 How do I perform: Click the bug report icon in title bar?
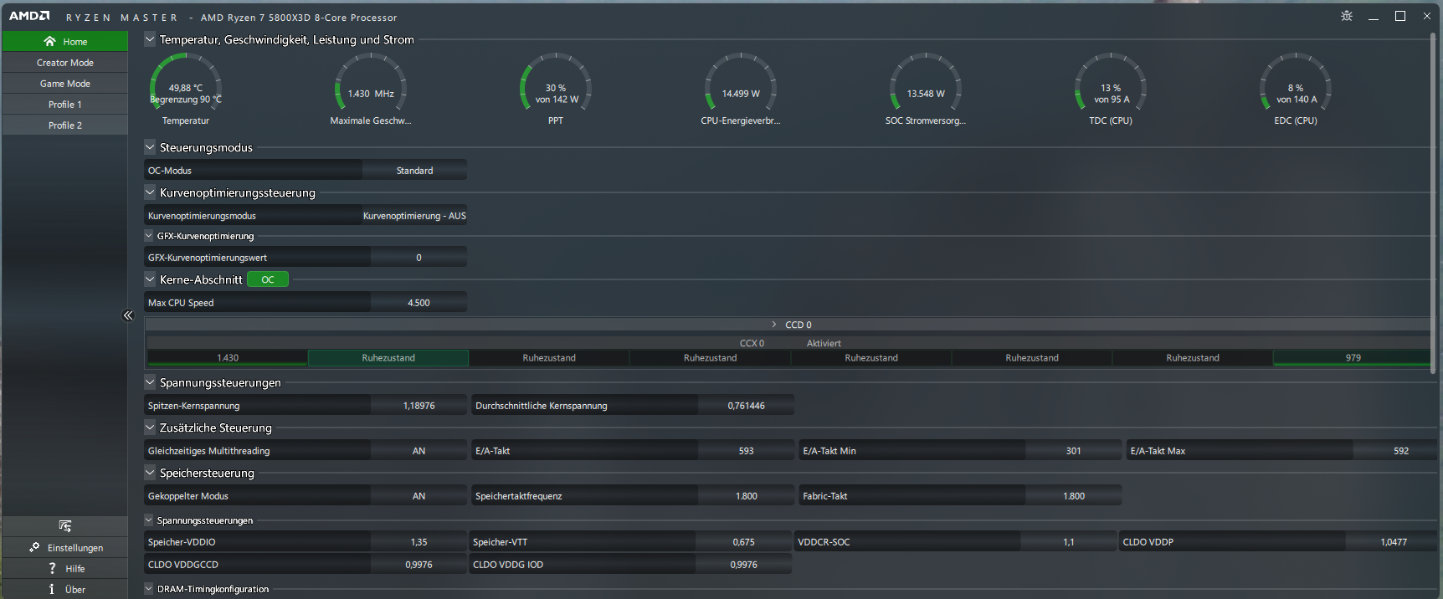[x=1347, y=16]
